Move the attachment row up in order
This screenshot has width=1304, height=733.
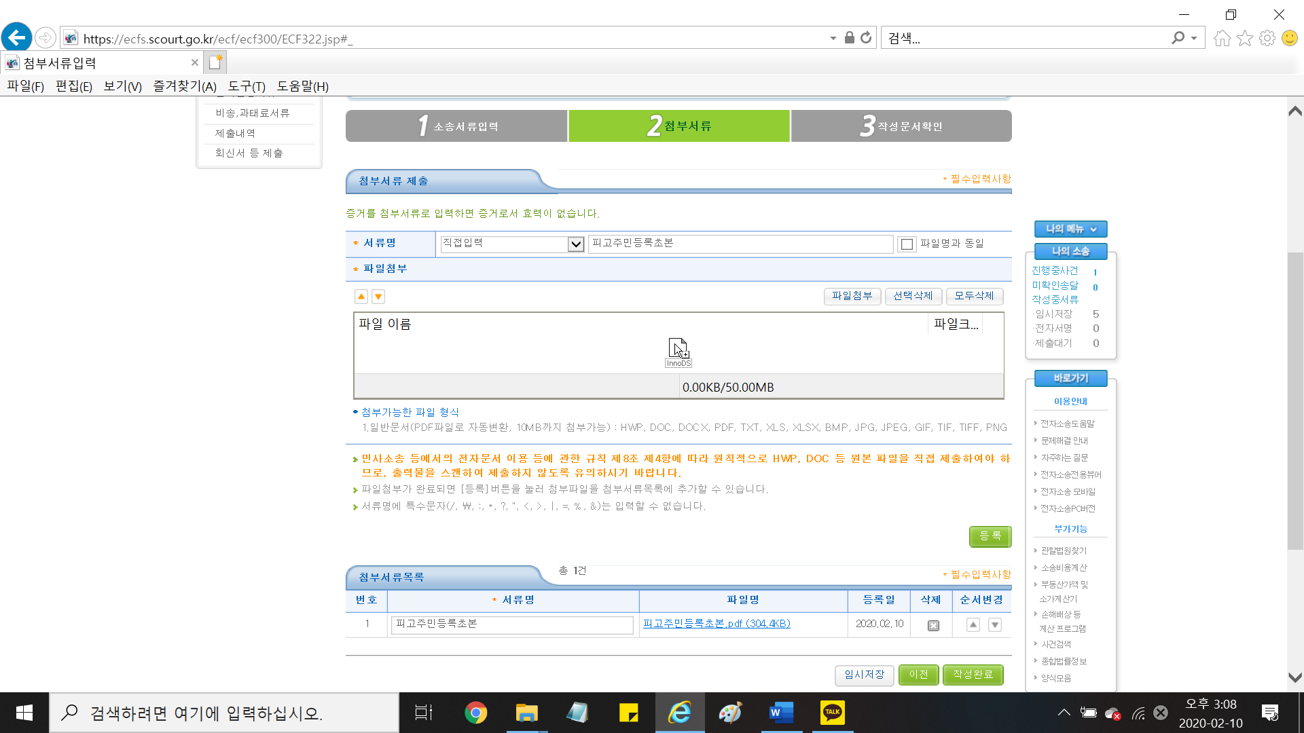click(973, 624)
